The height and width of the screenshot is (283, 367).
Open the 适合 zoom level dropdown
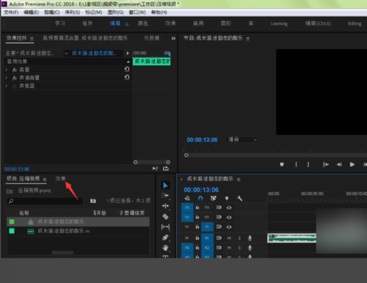point(243,139)
